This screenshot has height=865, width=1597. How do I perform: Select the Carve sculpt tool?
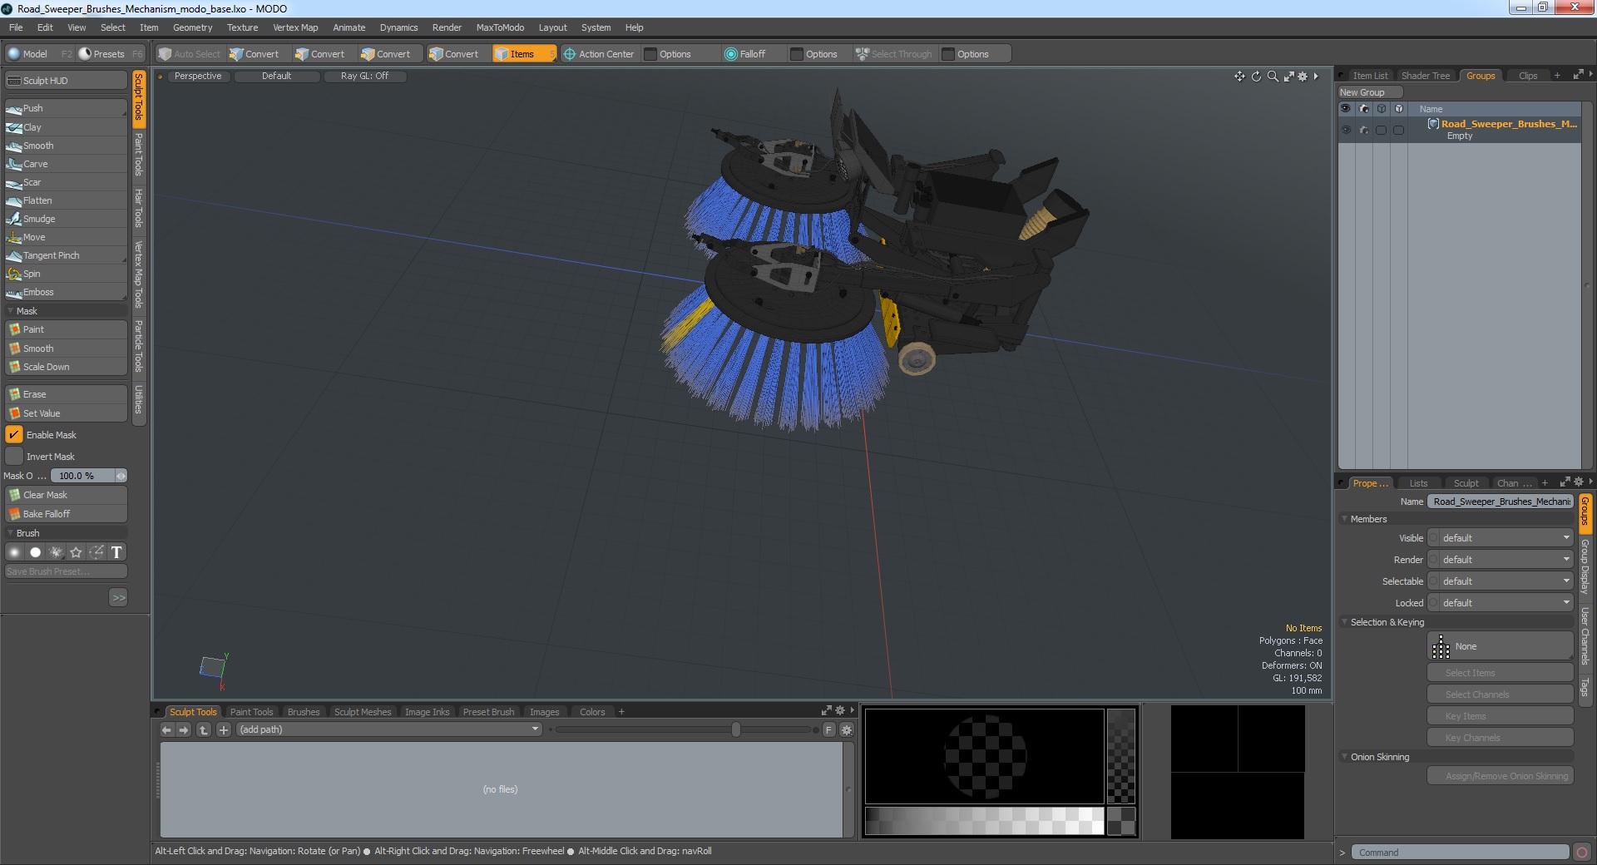[66, 164]
